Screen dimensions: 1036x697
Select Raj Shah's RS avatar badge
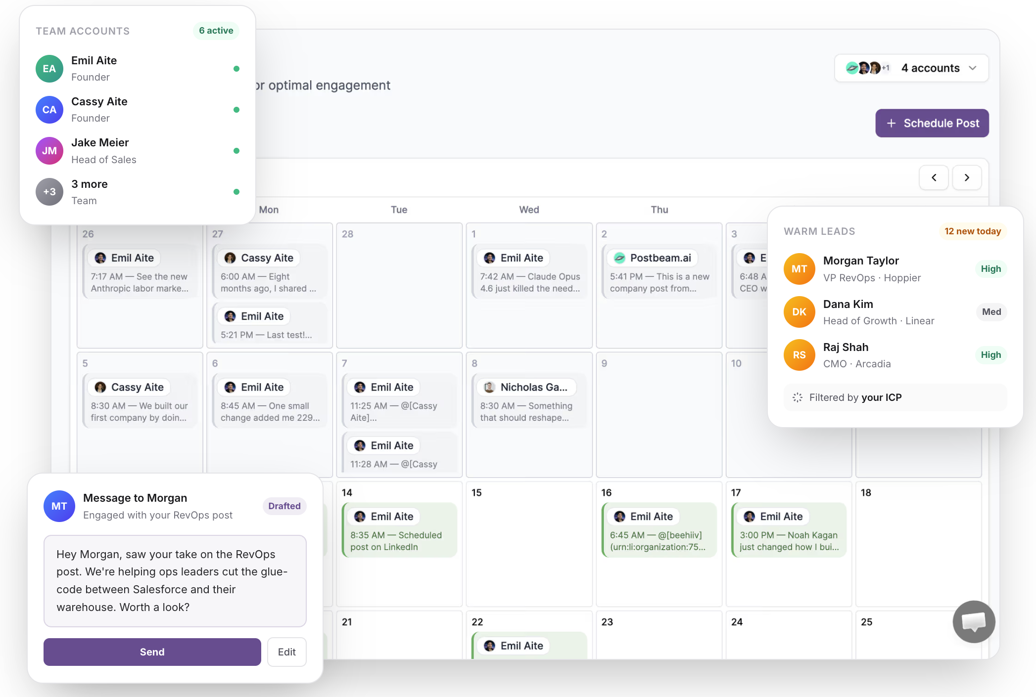[x=799, y=355]
